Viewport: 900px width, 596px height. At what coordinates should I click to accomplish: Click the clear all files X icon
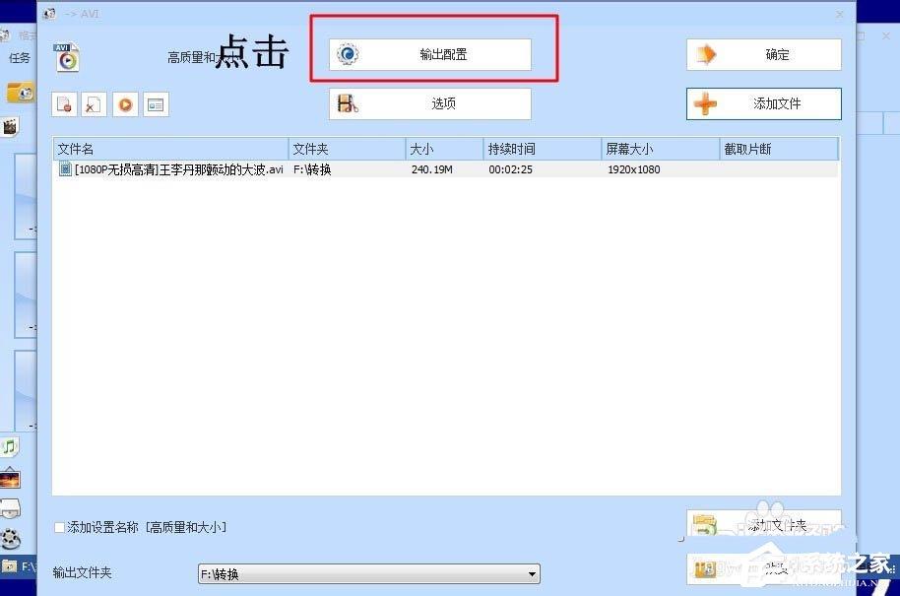click(x=94, y=103)
